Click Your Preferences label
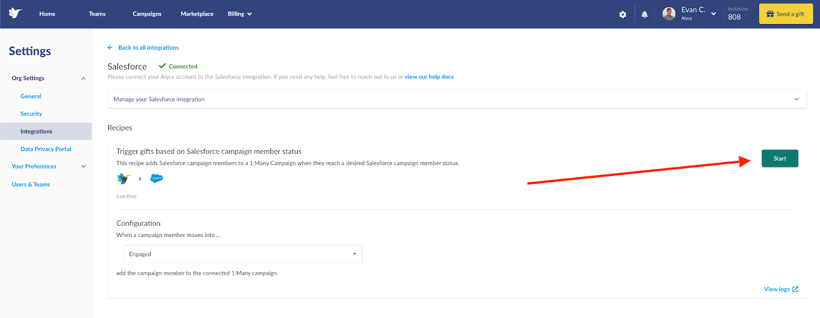The image size is (820, 318). (x=34, y=167)
